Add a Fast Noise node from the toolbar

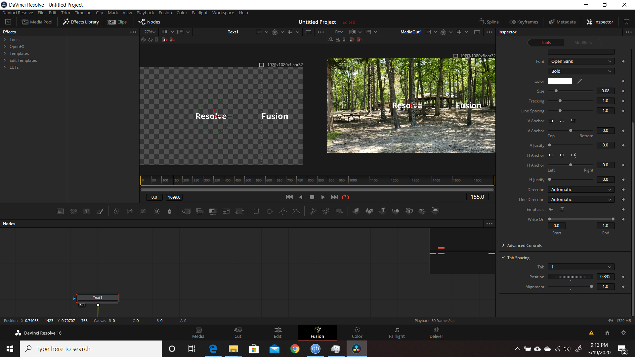(x=73, y=211)
